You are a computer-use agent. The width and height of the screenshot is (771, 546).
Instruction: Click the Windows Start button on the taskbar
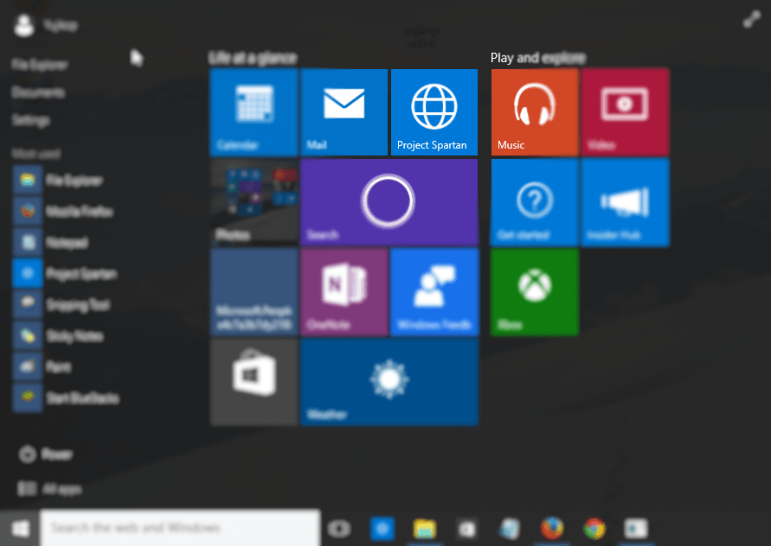point(20,529)
